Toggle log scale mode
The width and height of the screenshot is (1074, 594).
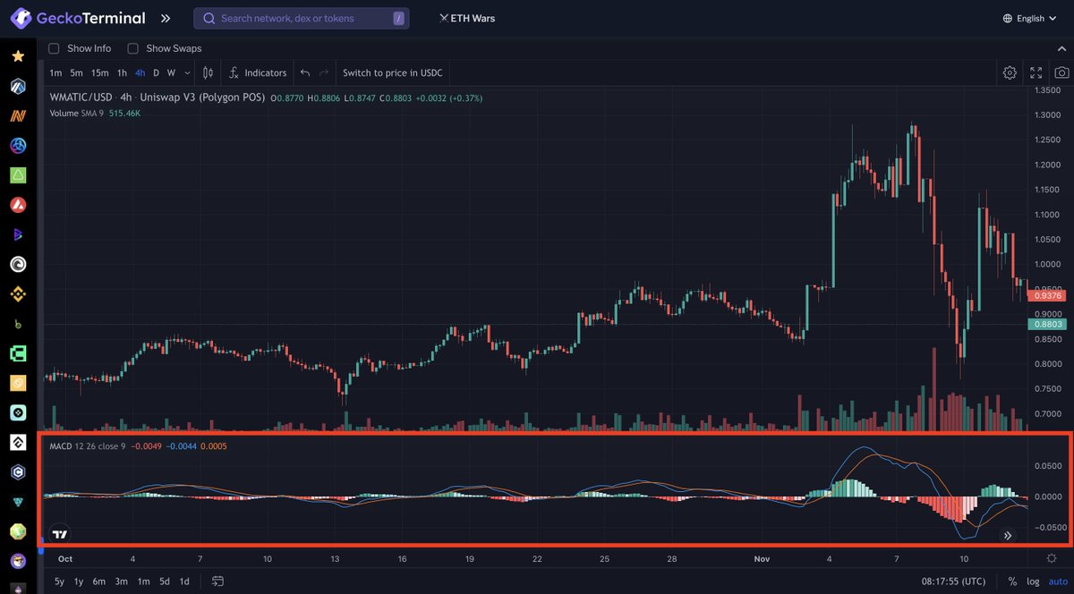pyautogui.click(x=1033, y=581)
